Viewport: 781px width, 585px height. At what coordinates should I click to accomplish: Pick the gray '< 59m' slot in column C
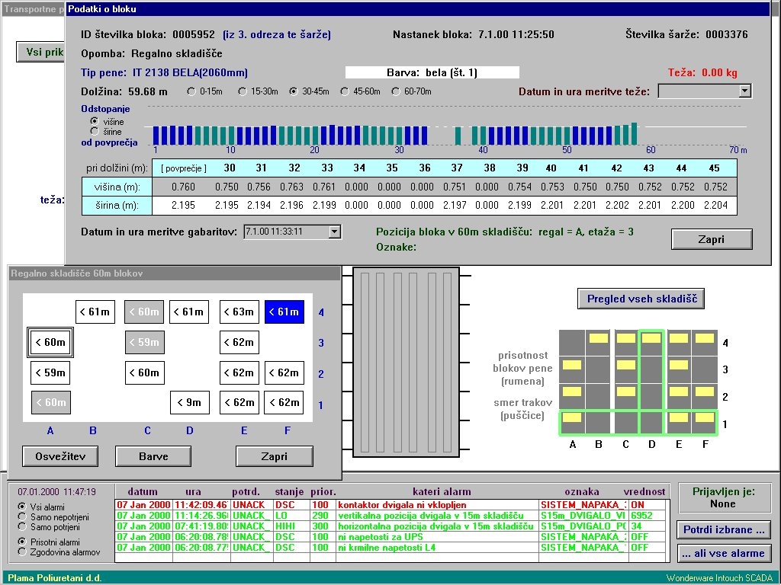pyautogui.click(x=144, y=343)
